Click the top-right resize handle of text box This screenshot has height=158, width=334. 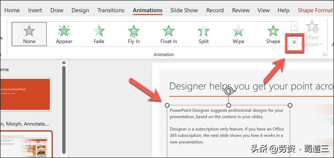click(290, 105)
